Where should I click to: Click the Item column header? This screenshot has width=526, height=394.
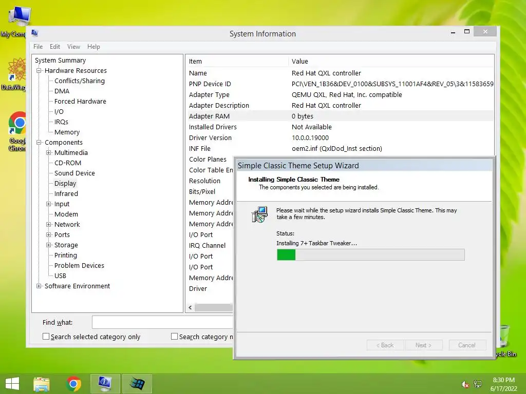point(237,62)
